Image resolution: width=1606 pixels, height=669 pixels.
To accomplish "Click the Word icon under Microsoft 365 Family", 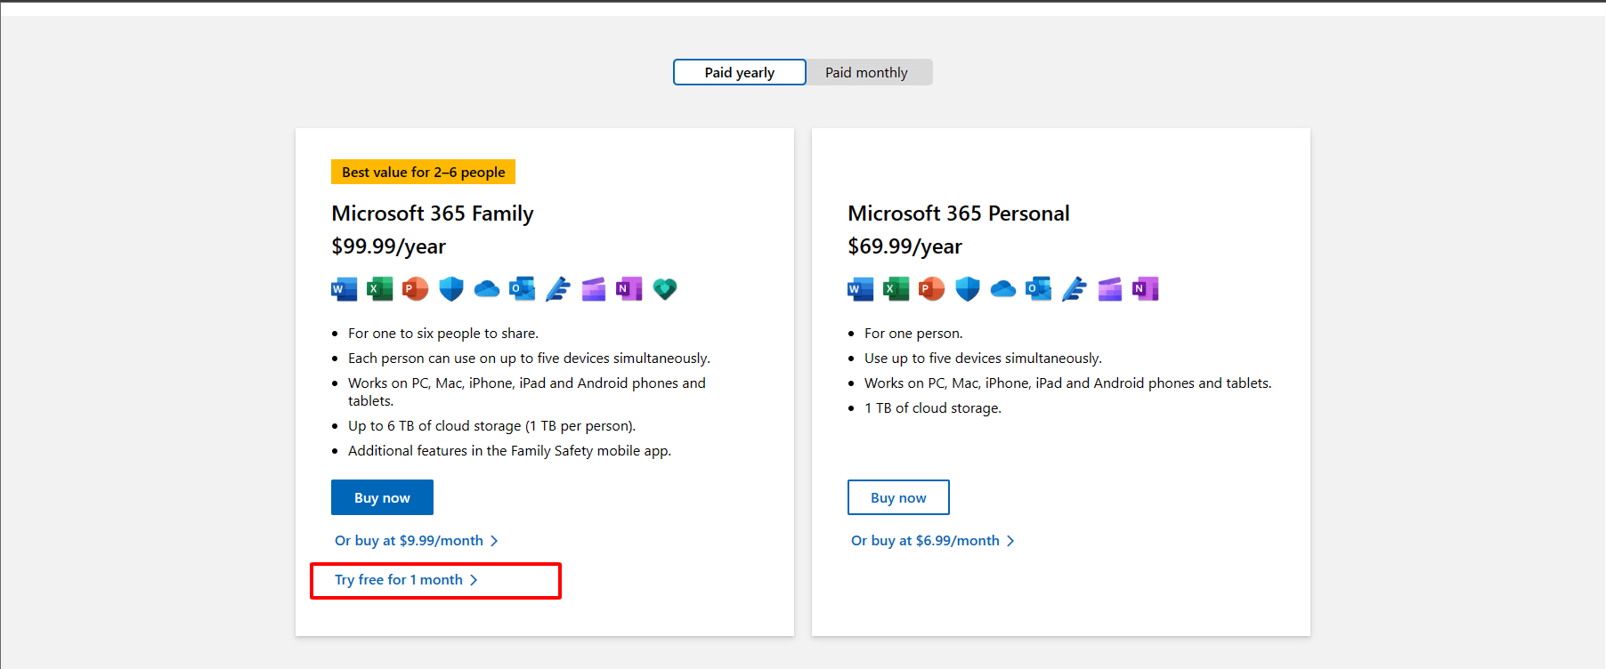I will tap(344, 289).
